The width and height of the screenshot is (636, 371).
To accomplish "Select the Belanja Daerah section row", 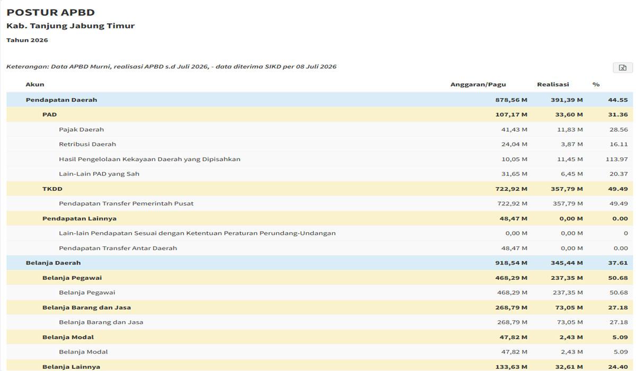I will (x=320, y=263).
